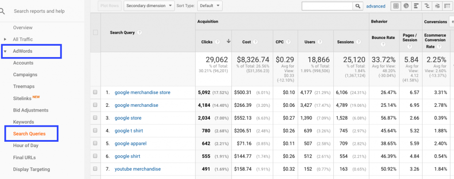The image size is (454, 179).
Task: Open Bid Adjustments report
Action: tap(31, 110)
